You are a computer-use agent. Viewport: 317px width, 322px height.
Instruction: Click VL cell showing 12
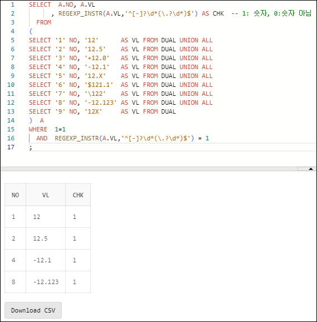46,217
